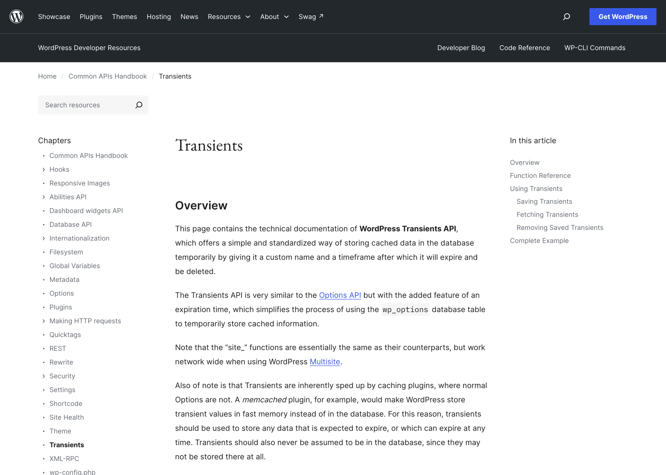Jump to Removing Saved Transients subsection
Image resolution: width=666 pixels, height=475 pixels.
[560, 228]
